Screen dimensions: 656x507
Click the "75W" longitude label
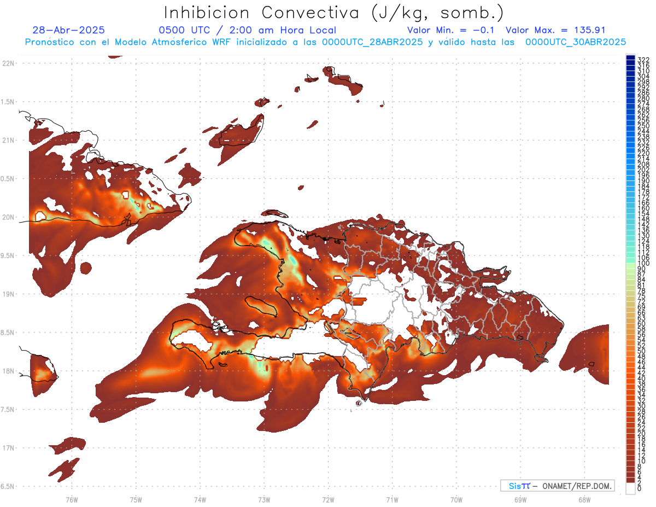[136, 500]
